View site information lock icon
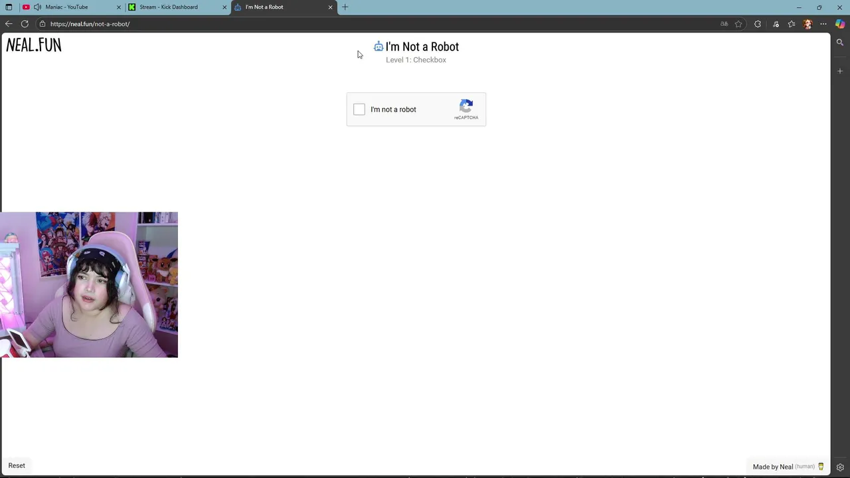 pos(42,24)
